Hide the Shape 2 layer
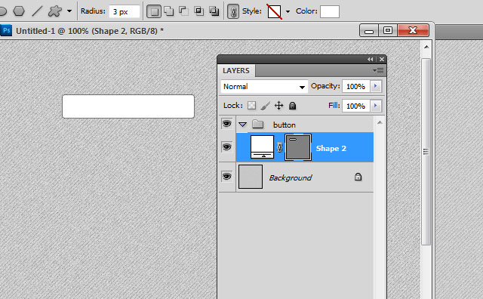This screenshot has height=299, width=483. coord(227,147)
